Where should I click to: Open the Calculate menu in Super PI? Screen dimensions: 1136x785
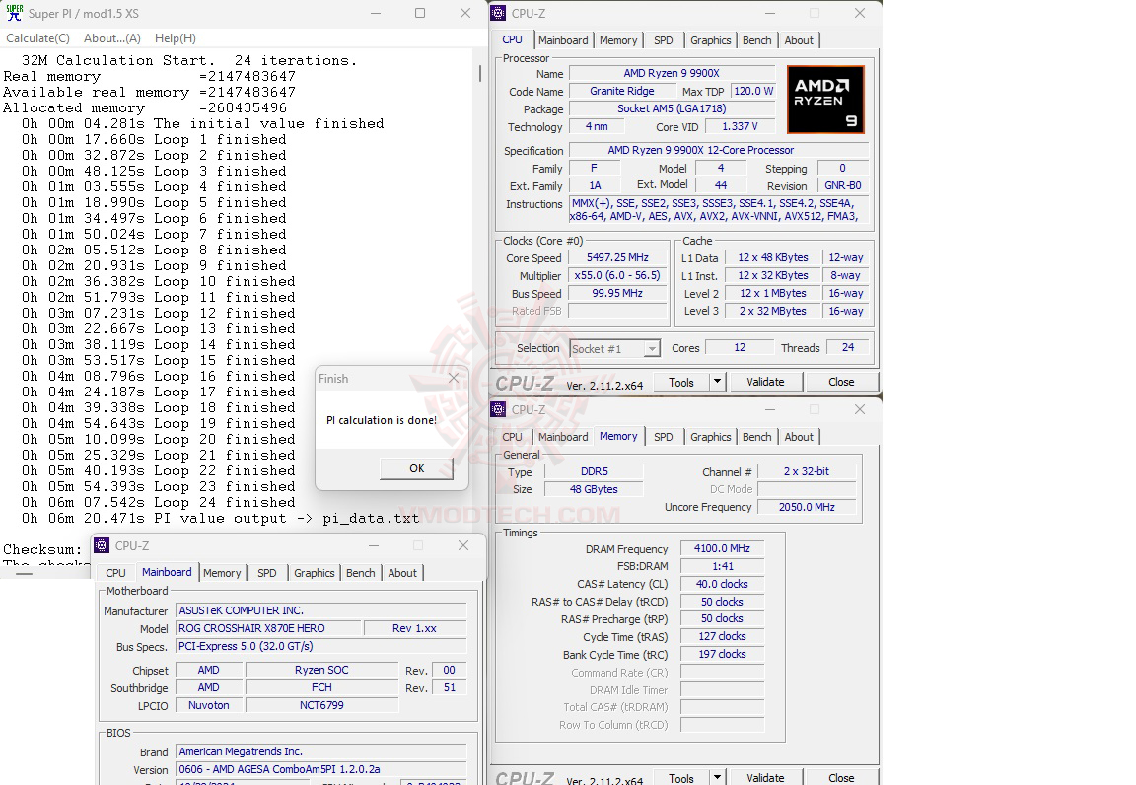click(x=37, y=37)
